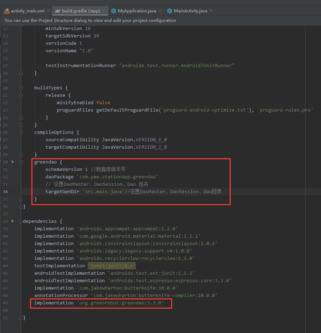Collapse the dependencies block
Viewport: 321px width, 333px height.
(x=20, y=221)
